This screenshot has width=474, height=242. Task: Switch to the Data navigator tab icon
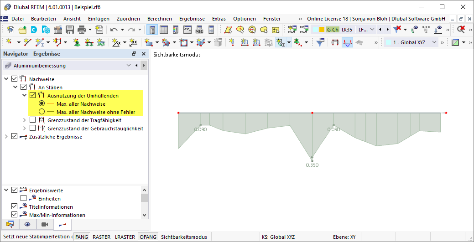10,225
